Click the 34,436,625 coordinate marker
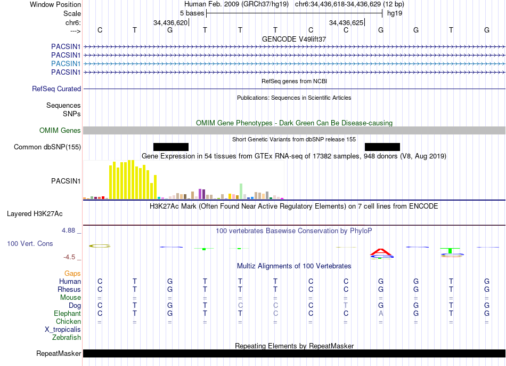 (346, 22)
